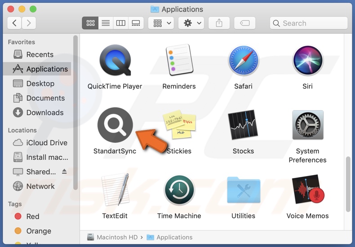The image size is (355, 247).
Task: Select the Time Machine app icon
Action: [x=179, y=190]
